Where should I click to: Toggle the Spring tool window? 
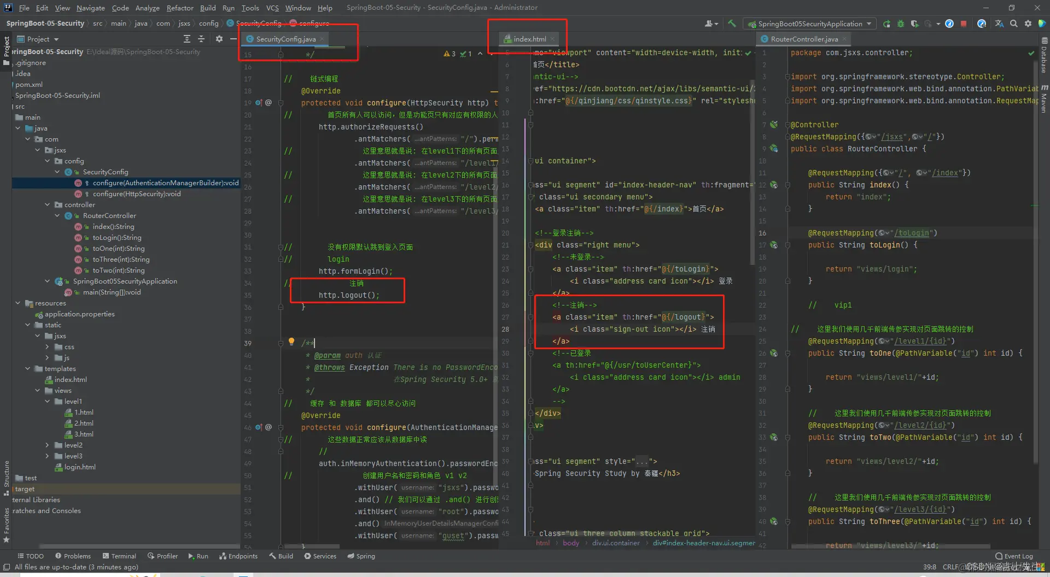pyautogui.click(x=361, y=556)
